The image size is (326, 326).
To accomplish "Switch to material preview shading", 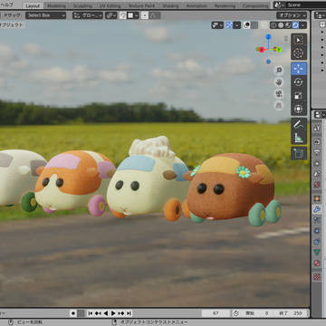I will [x=288, y=25].
